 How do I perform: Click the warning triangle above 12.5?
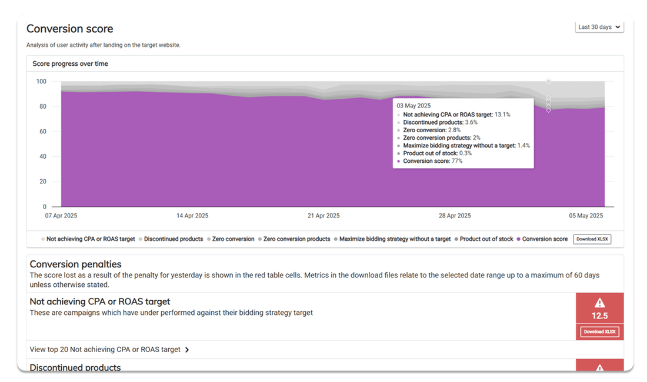[x=599, y=303]
